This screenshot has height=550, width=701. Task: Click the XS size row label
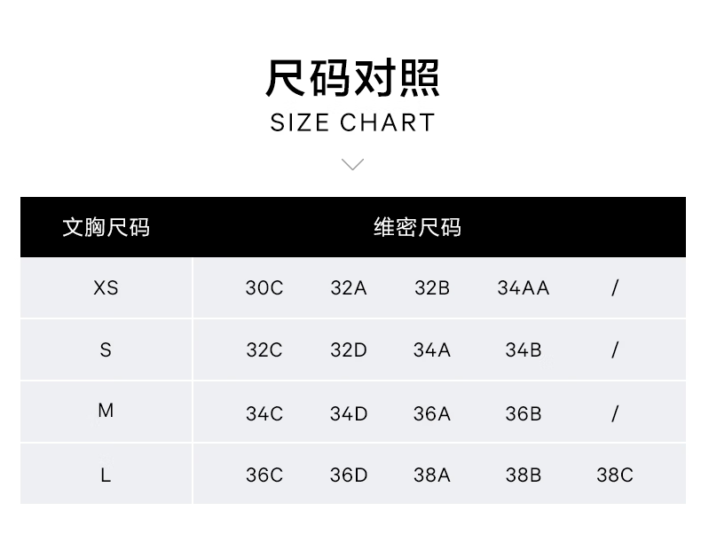(x=106, y=287)
